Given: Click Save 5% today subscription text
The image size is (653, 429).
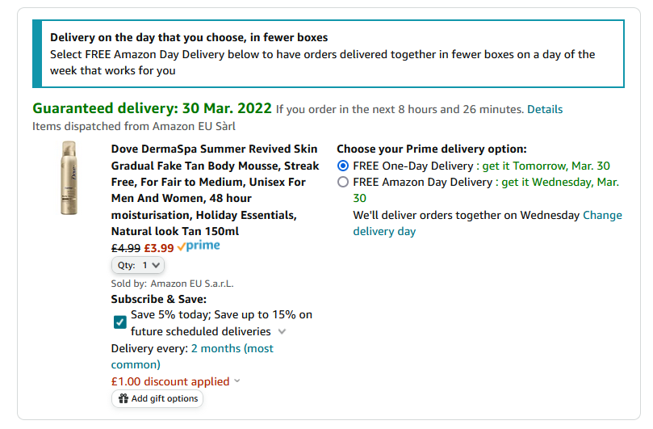Looking at the screenshot, I should [x=221, y=323].
